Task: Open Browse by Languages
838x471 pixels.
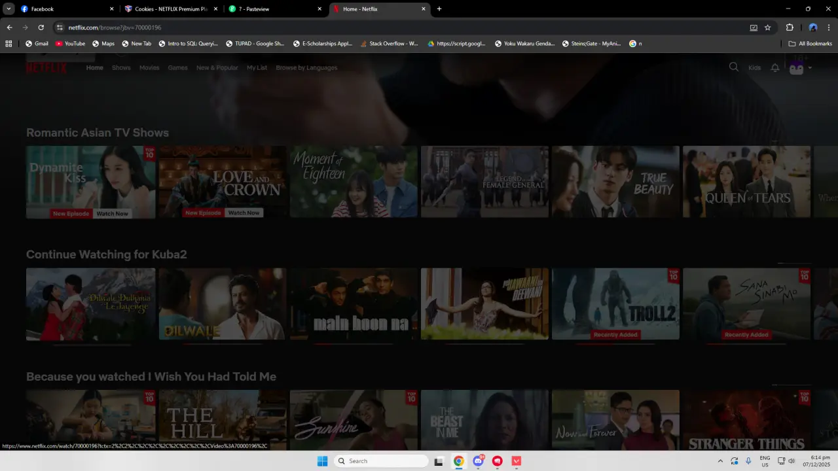Action: coord(306,67)
